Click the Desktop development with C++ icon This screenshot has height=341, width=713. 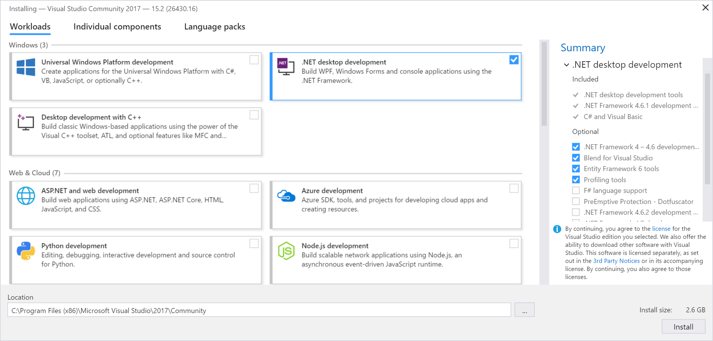coord(26,122)
